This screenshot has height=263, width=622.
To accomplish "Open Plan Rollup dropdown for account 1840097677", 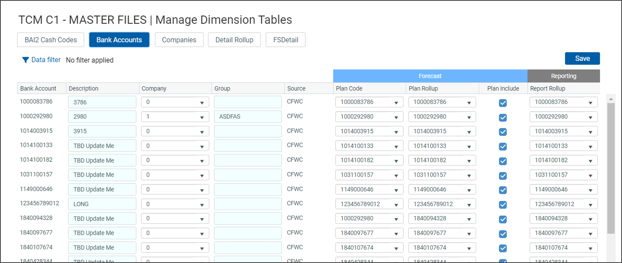I will coord(442,233).
